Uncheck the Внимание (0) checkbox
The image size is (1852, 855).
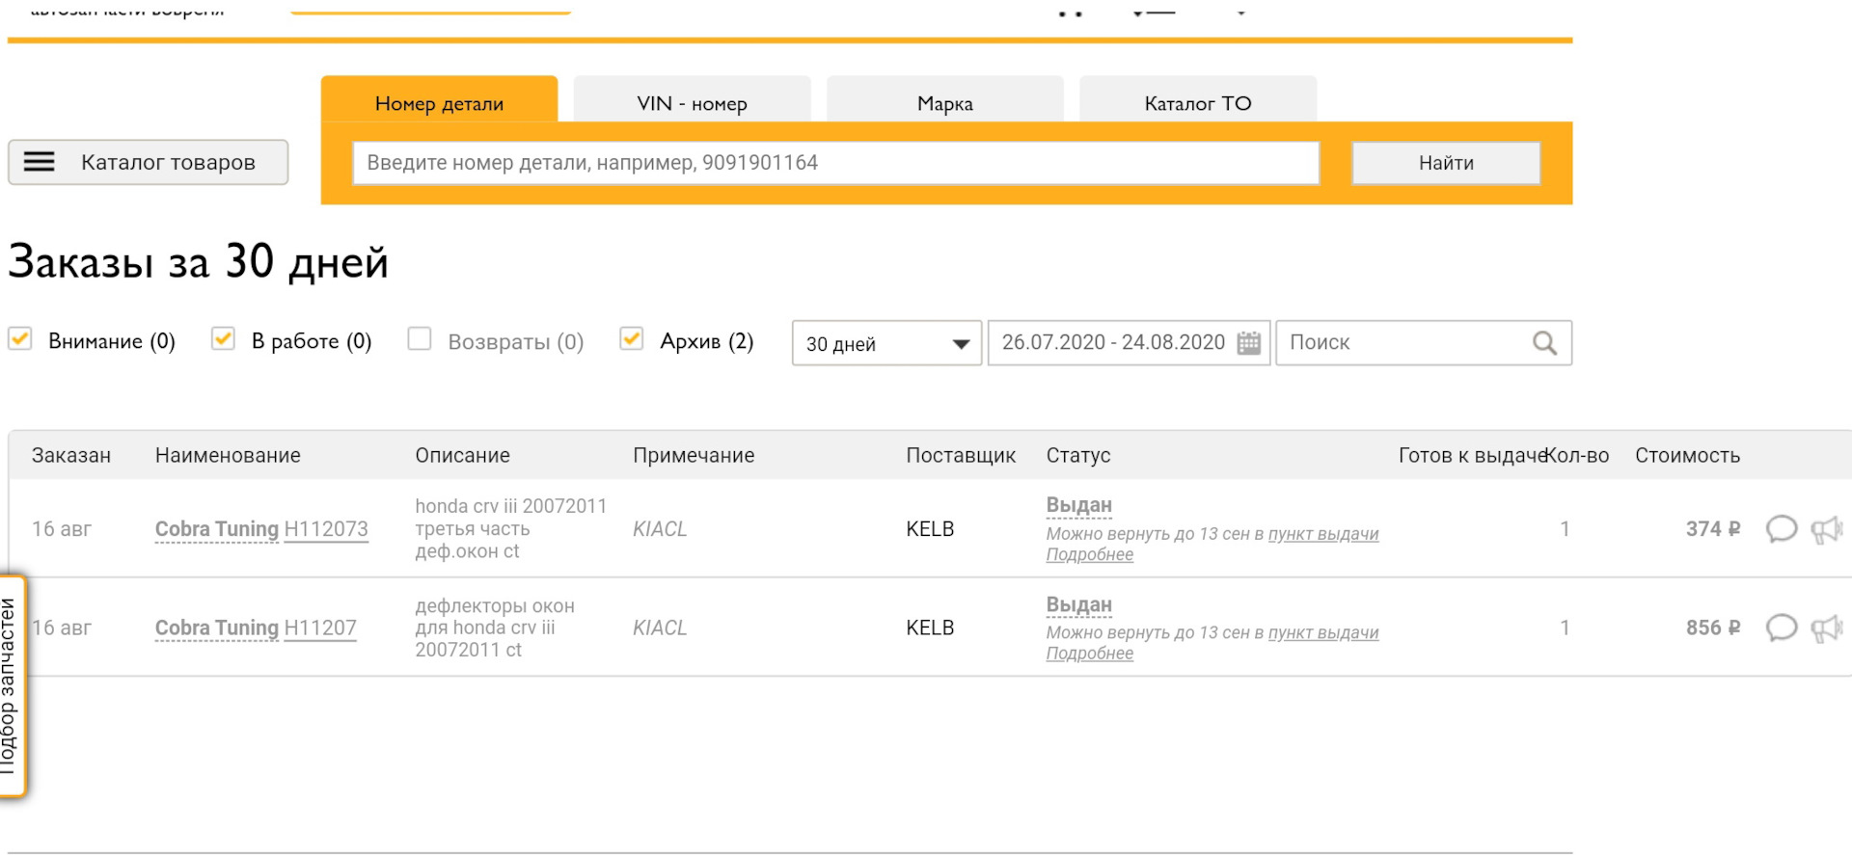[20, 339]
